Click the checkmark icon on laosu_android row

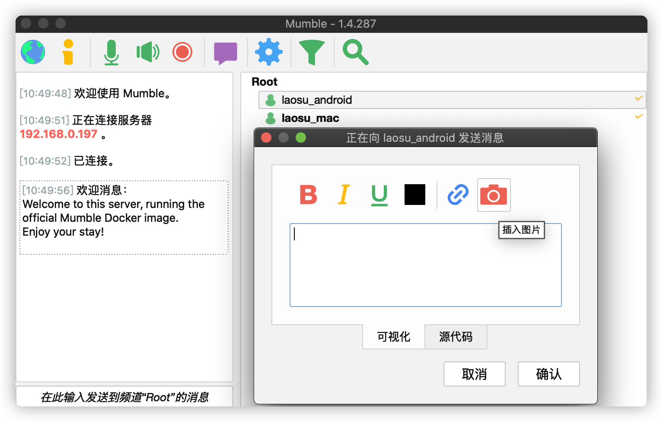(639, 99)
